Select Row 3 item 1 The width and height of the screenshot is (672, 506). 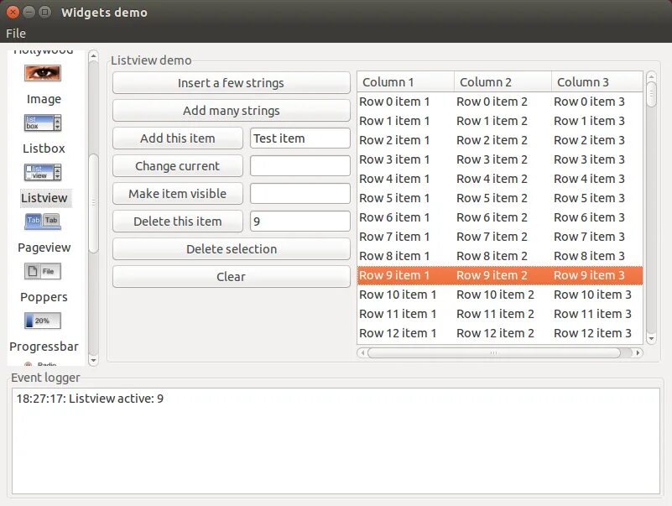pos(394,159)
